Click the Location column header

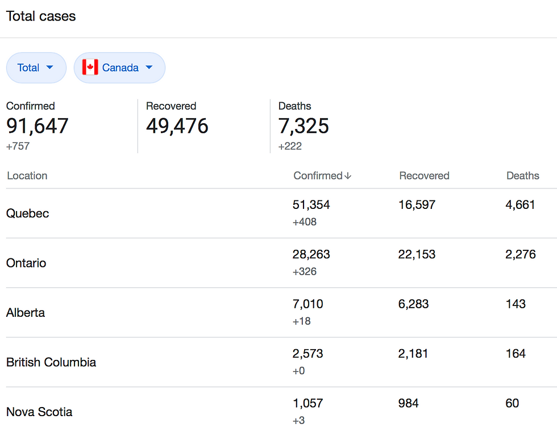pos(27,176)
